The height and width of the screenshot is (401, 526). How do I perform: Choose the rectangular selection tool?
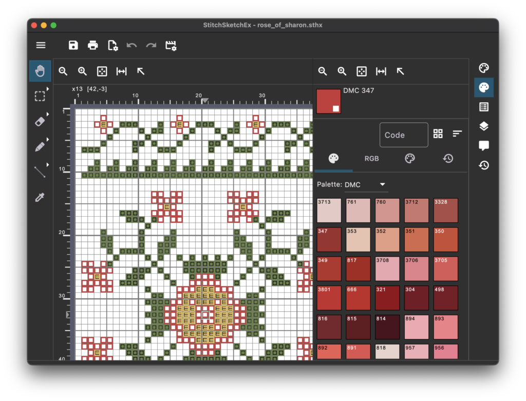click(x=40, y=96)
